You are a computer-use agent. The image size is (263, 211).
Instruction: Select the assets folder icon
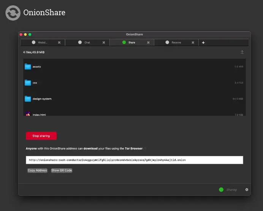pyautogui.click(x=28, y=67)
